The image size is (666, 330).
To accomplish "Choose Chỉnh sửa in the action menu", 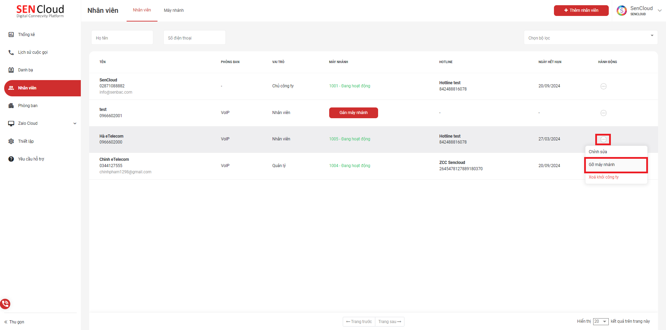I will 598,152.
